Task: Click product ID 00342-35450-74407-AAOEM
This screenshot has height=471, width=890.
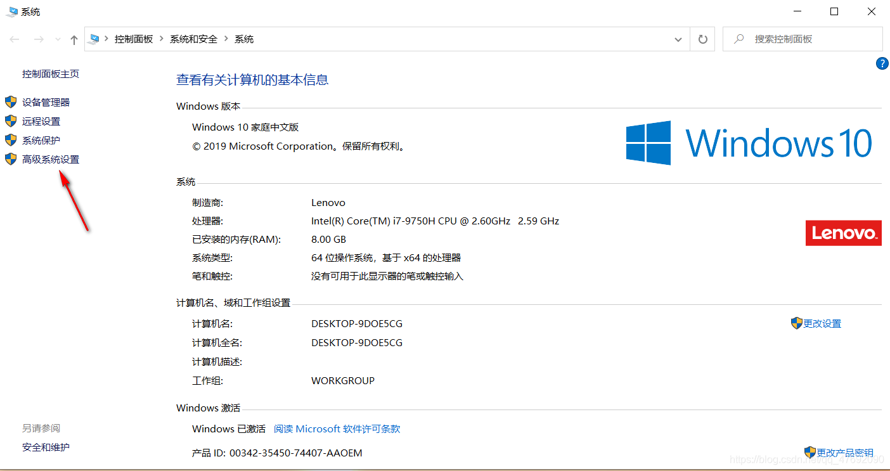Action: [296, 453]
